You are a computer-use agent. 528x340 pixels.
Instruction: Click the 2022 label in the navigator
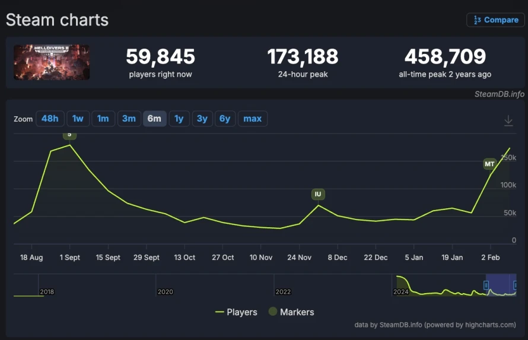(283, 292)
